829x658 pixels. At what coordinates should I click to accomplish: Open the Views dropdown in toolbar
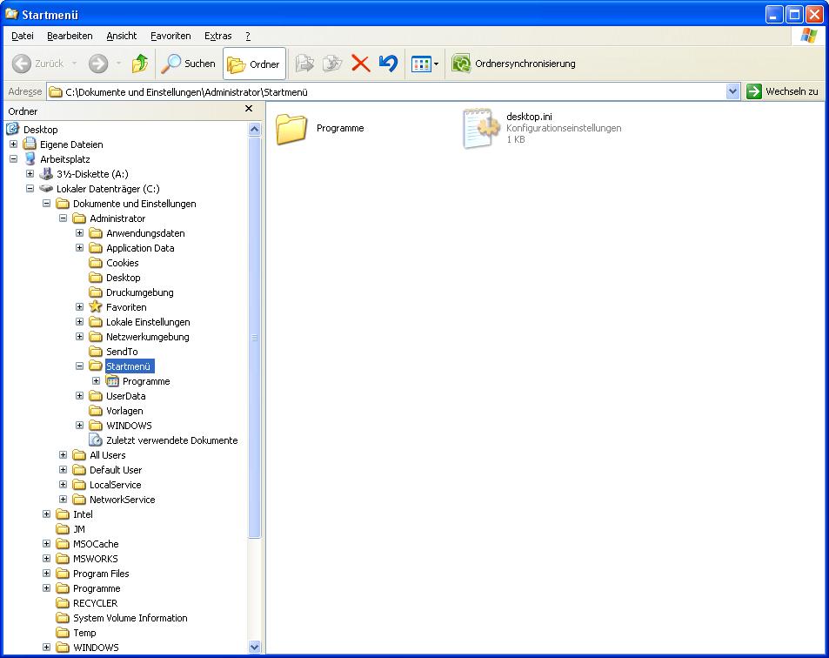coord(425,64)
